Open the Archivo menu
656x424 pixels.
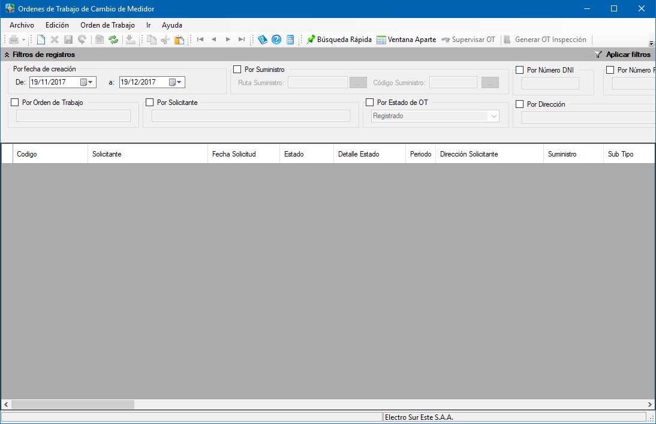tap(22, 25)
